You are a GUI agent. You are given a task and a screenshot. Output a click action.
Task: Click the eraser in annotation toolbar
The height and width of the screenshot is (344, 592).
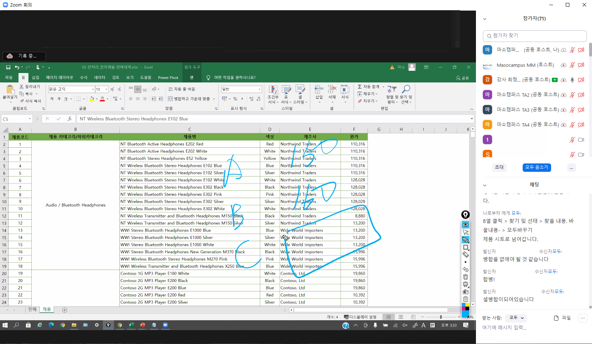click(465, 255)
